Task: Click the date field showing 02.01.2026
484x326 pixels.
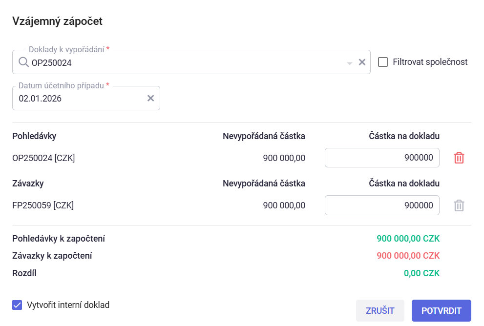Action: click(x=78, y=98)
